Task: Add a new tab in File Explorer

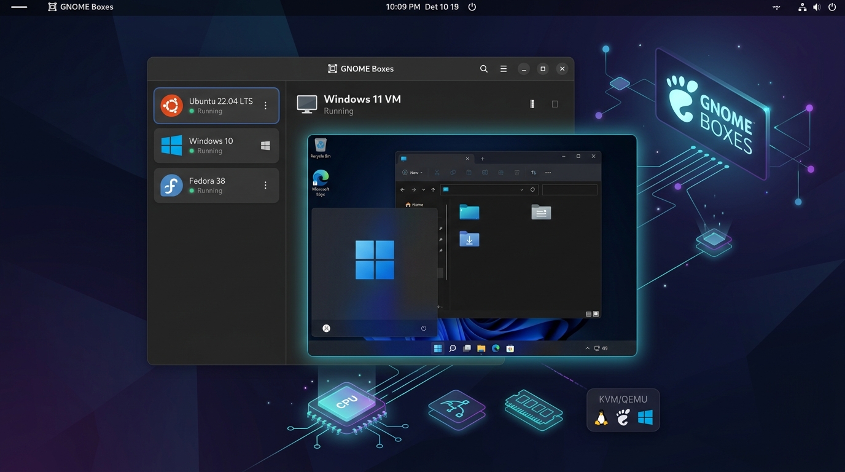Action: pyautogui.click(x=482, y=159)
